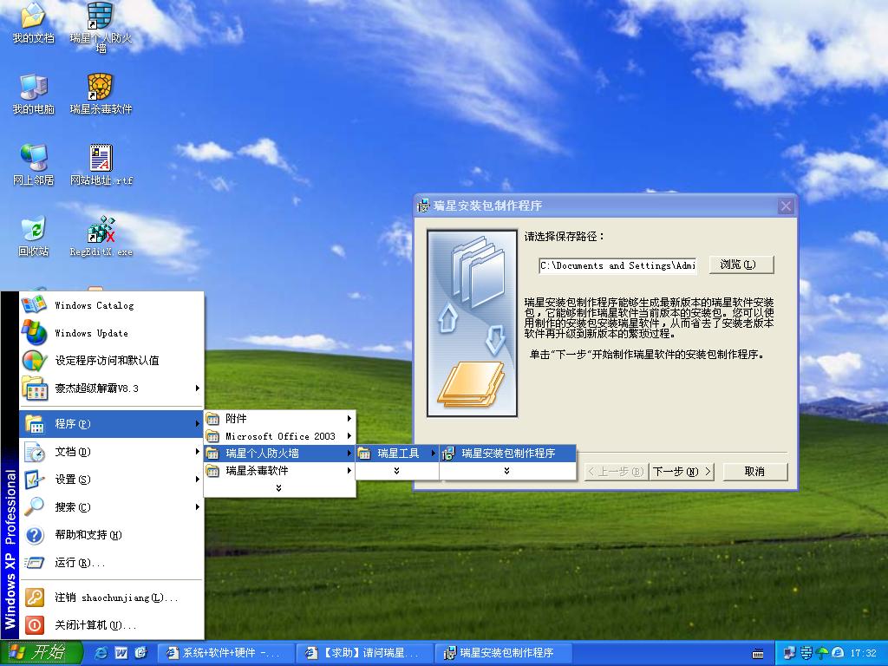Click the first tray computer icon
This screenshot has height=666, width=888.
[789, 653]
